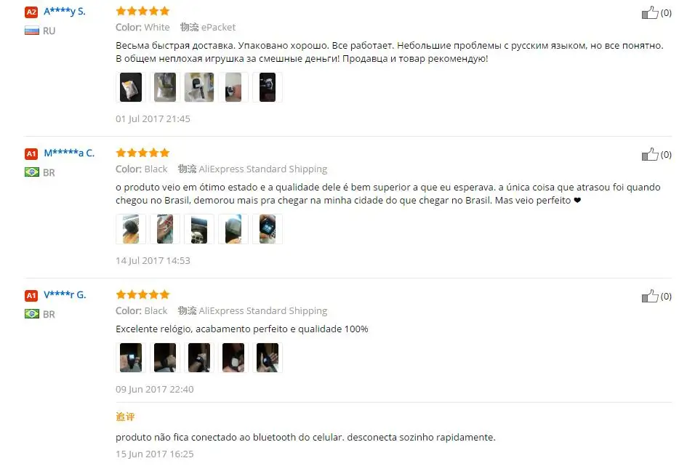Open third photo in the Russian review
Viewport: 695px width, 466px height.
[x=199, y=87]
